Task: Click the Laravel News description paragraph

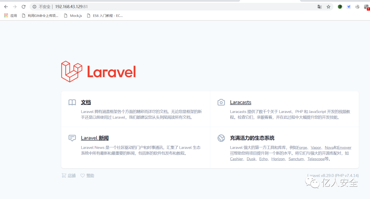Action: [141, 150]
